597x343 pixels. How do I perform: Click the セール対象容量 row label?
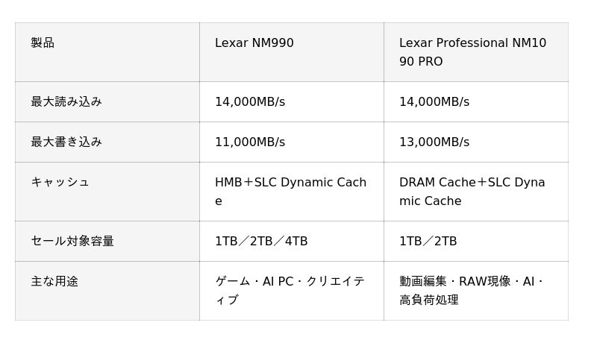(x=107, y=242)
